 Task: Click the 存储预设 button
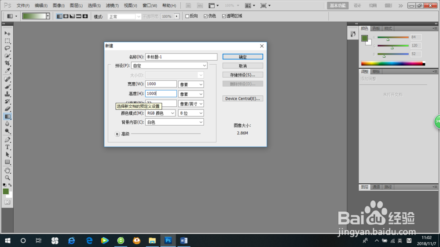pyautogui.click(x=243, y=75)
